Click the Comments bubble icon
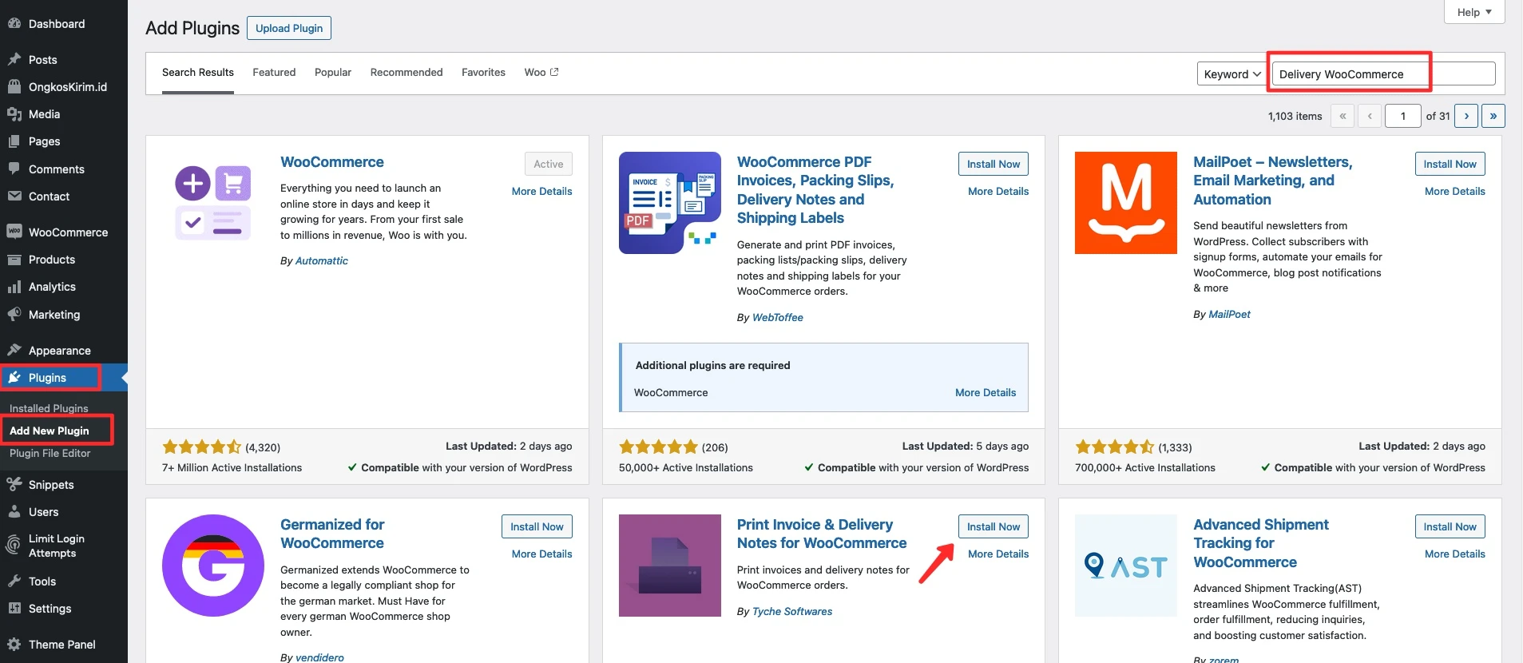The height and width of the screenshot is (663, 1523). (14, 169)
